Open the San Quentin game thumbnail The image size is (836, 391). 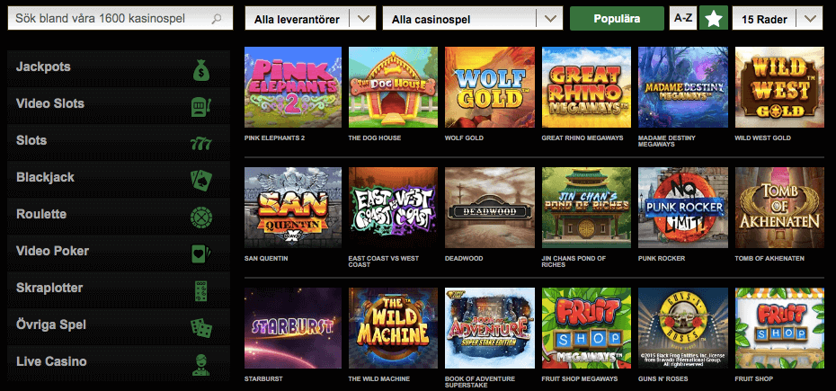click(293, 208)
